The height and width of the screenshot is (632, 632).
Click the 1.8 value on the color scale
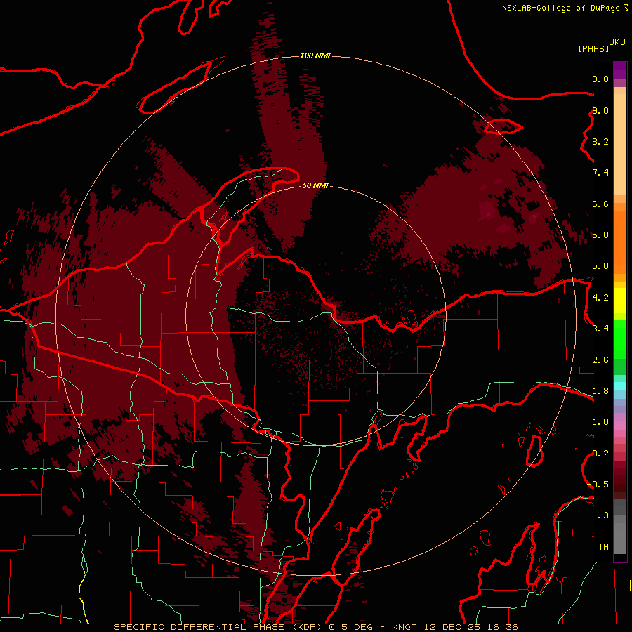[x=600, y=391]
